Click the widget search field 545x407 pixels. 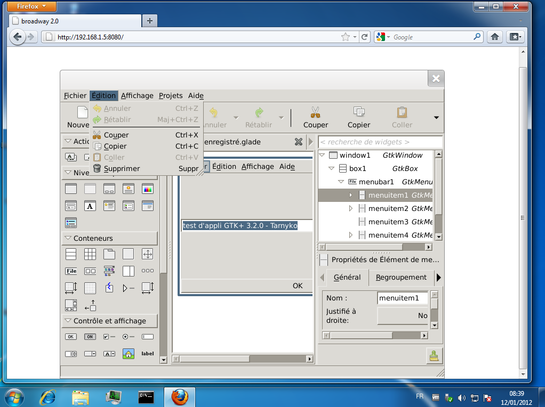[380, 142]
